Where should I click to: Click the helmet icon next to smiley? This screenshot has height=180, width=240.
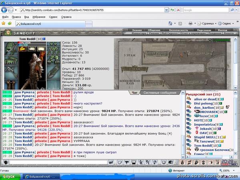170,162
